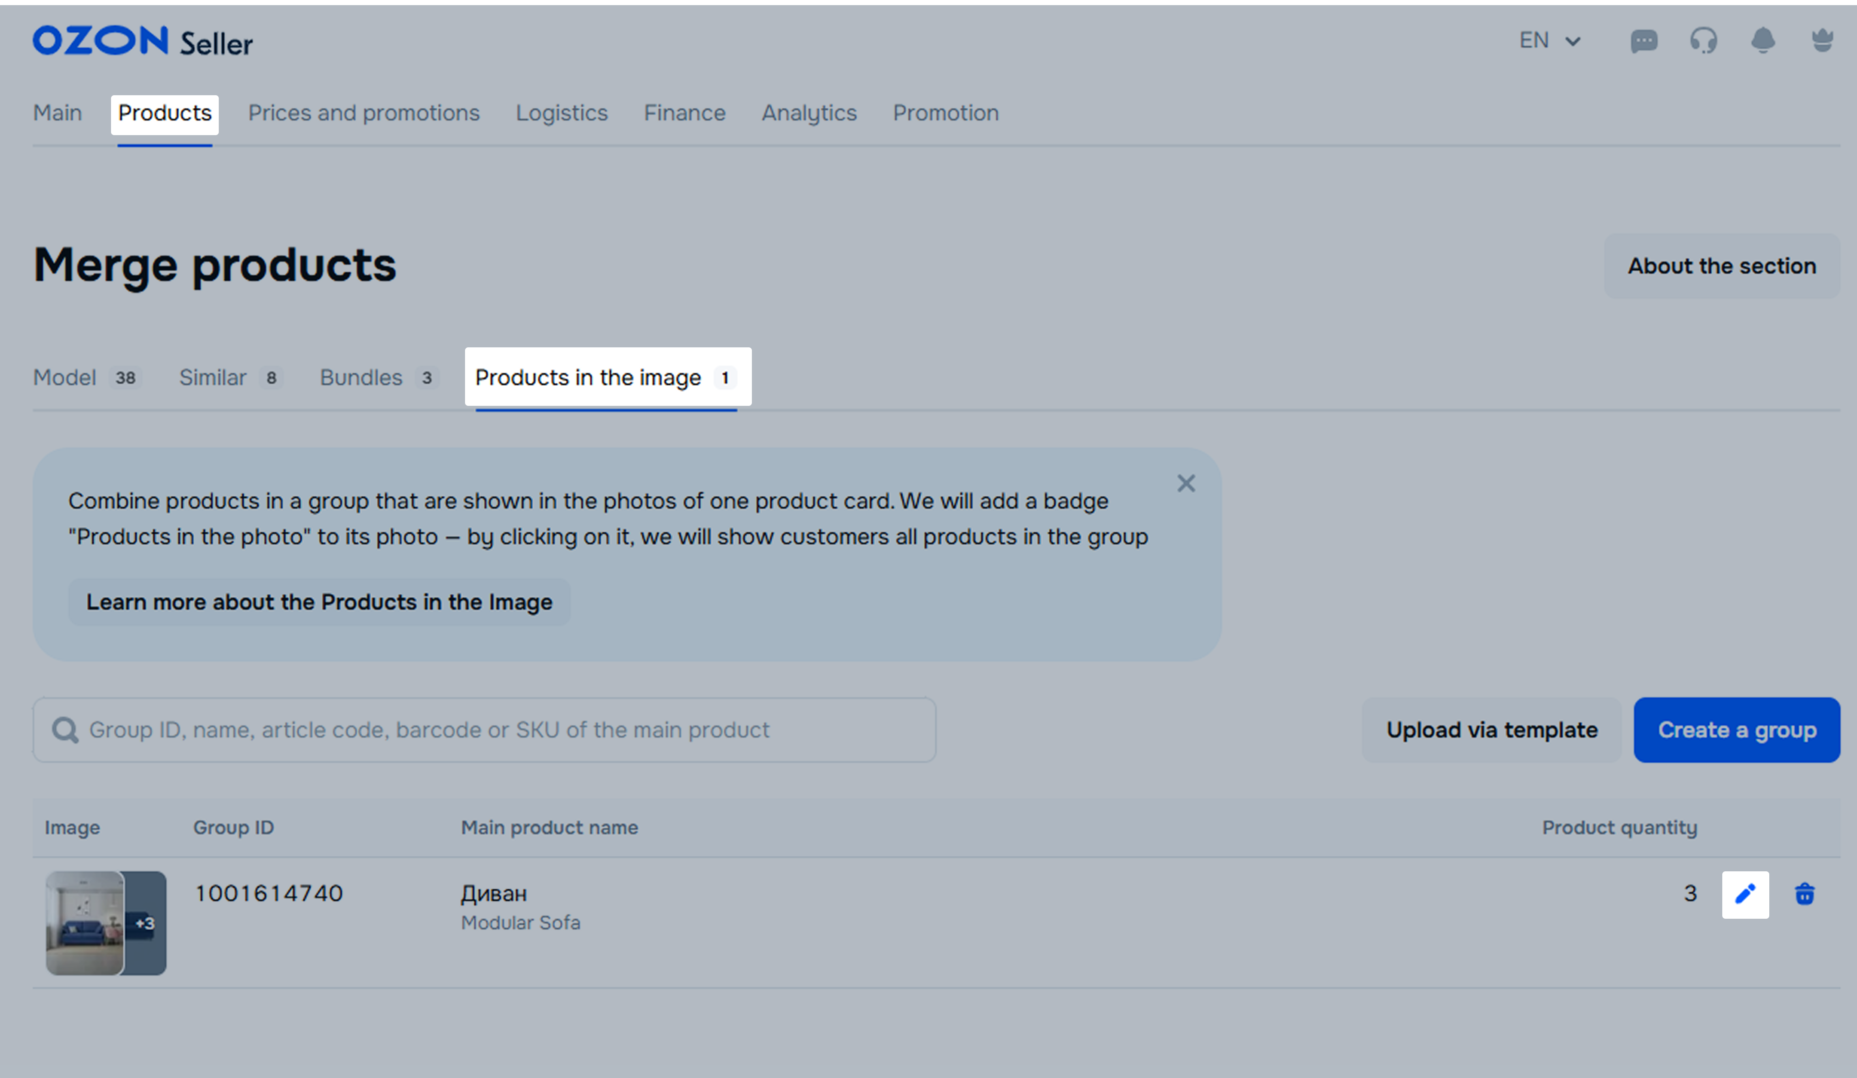Open the chat messages icon

click(x=1644, y=41)
